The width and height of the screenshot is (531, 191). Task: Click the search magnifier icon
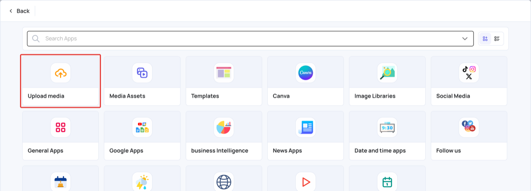pyautogui.click(x=36, y=39)
